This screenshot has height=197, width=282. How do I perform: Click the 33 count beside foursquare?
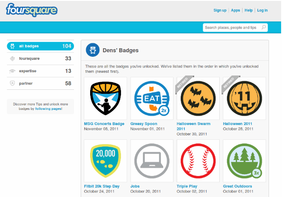click(68, 59)
